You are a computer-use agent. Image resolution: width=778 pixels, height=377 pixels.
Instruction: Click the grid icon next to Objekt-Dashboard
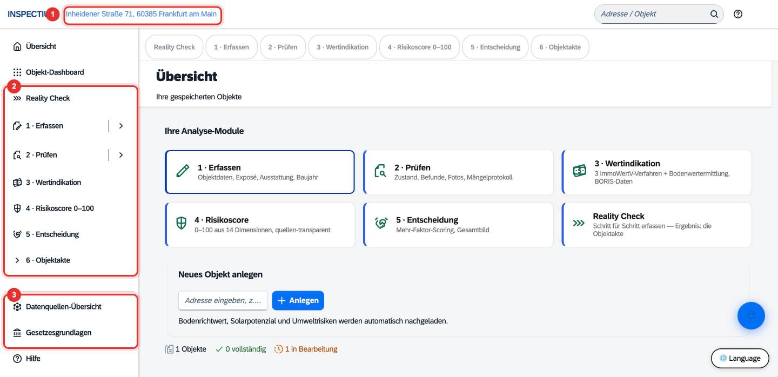17,72
